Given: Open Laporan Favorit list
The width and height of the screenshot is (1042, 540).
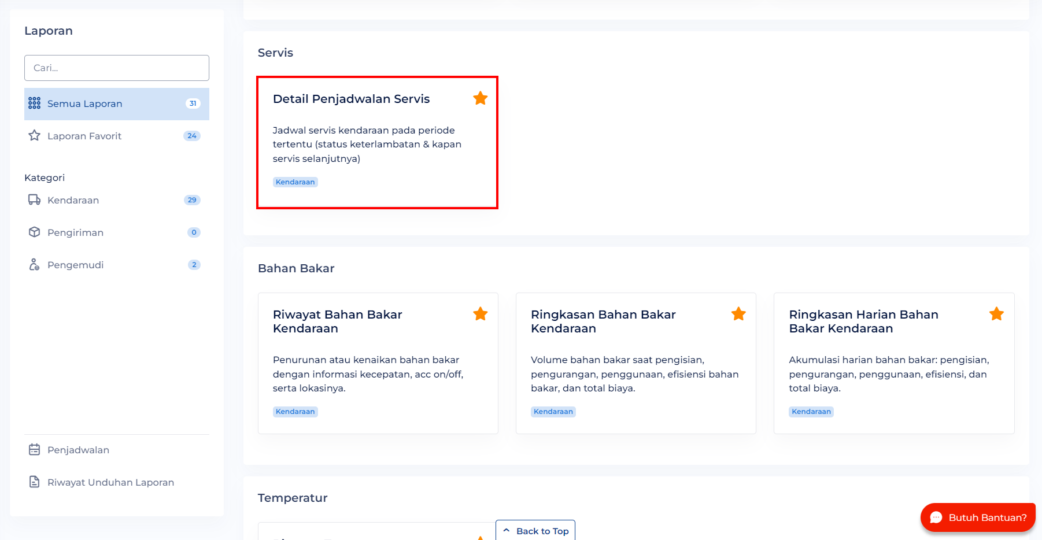Looking at the screenshot, I should [117, 136].
